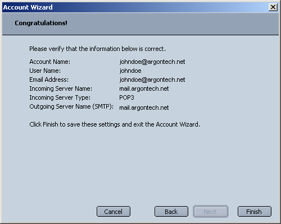Click the User Name: label
Screen dimensions: 281x224
[45, 71]
